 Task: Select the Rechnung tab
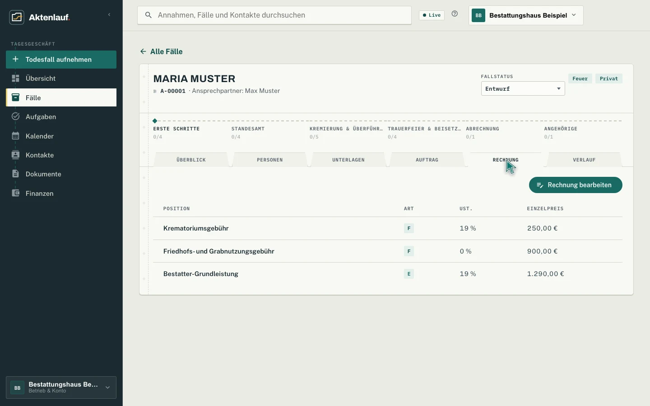pyautogui.click(x=506, y=160)
